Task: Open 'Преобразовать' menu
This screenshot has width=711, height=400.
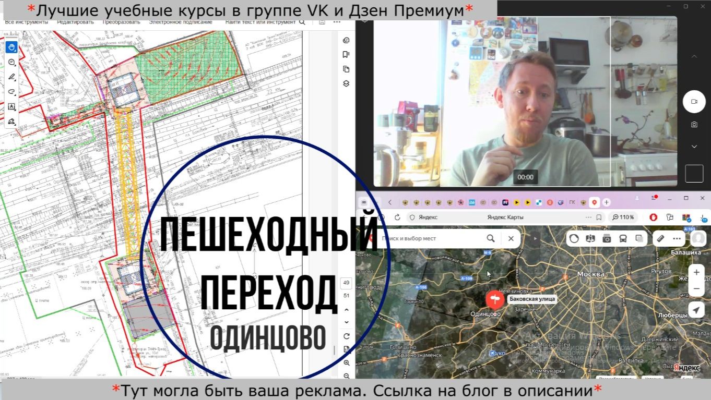Action: [121, 22]
